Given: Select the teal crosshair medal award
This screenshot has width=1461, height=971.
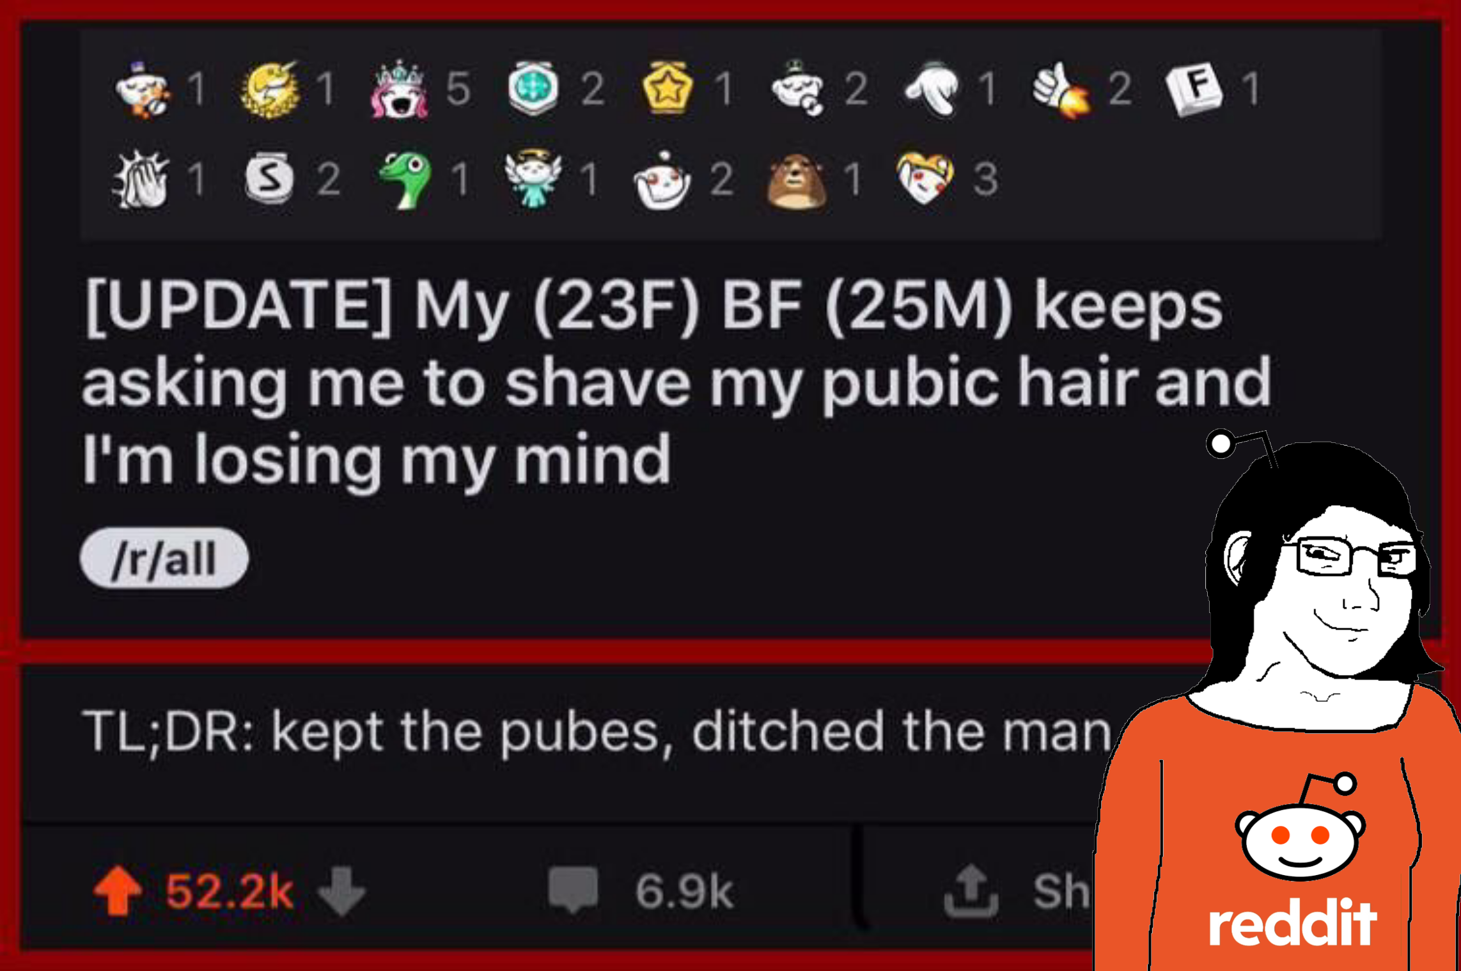Looking at the screenshot, I should coord(533,88).
